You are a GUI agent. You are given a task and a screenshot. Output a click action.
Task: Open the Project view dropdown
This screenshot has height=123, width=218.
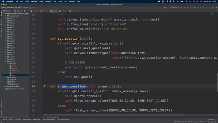coord(8,11)
